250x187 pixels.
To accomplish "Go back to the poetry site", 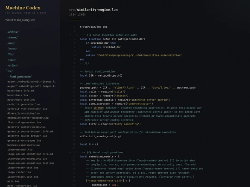I will pos(20,20).
